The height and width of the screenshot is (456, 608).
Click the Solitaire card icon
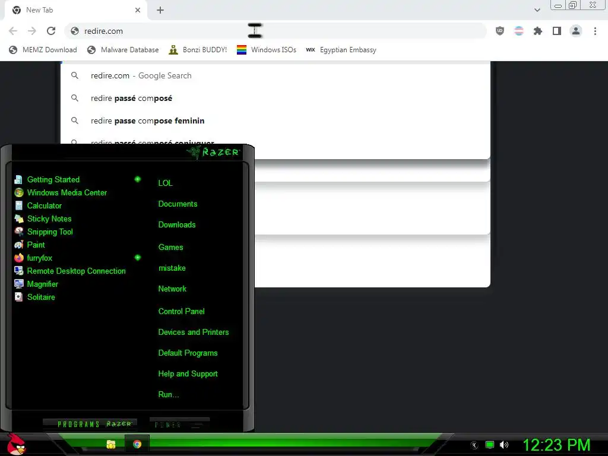pyautogui.click(x=18, y=297)
